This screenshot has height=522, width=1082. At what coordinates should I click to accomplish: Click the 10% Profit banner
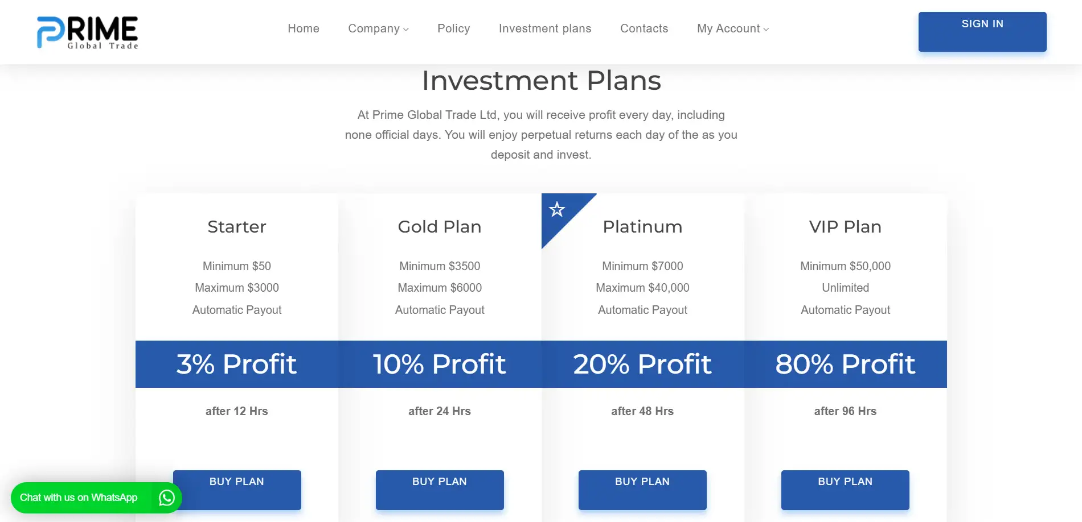pyautogui.click(x=440, y=364)
